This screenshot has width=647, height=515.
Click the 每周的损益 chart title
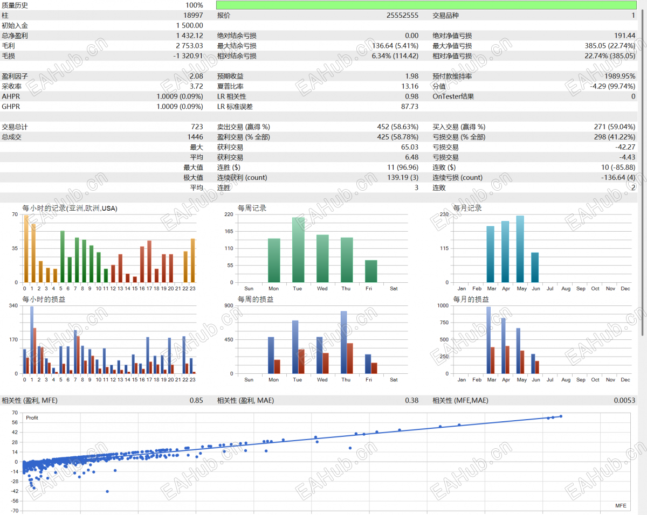[x=256, y=300]
